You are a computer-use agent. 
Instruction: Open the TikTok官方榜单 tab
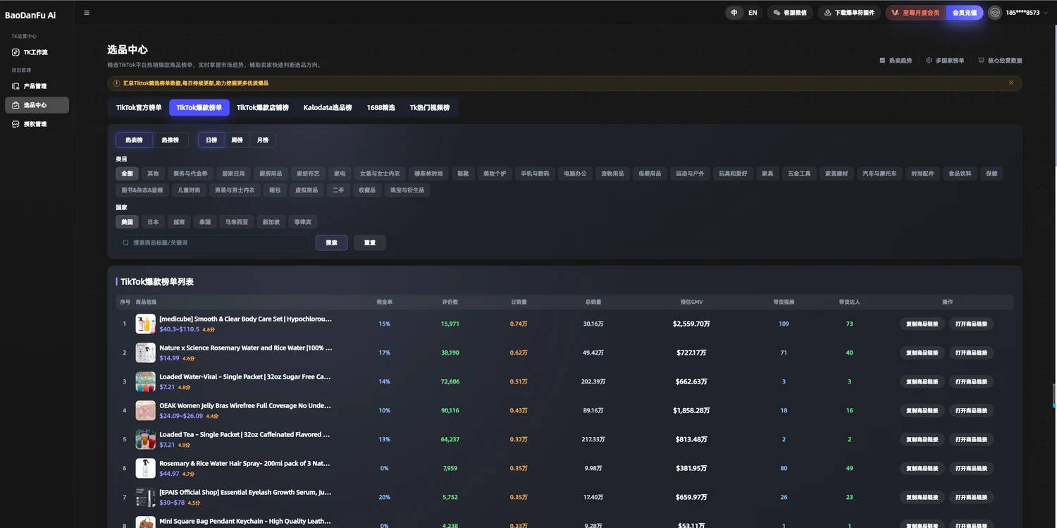[x=139, y=108]
